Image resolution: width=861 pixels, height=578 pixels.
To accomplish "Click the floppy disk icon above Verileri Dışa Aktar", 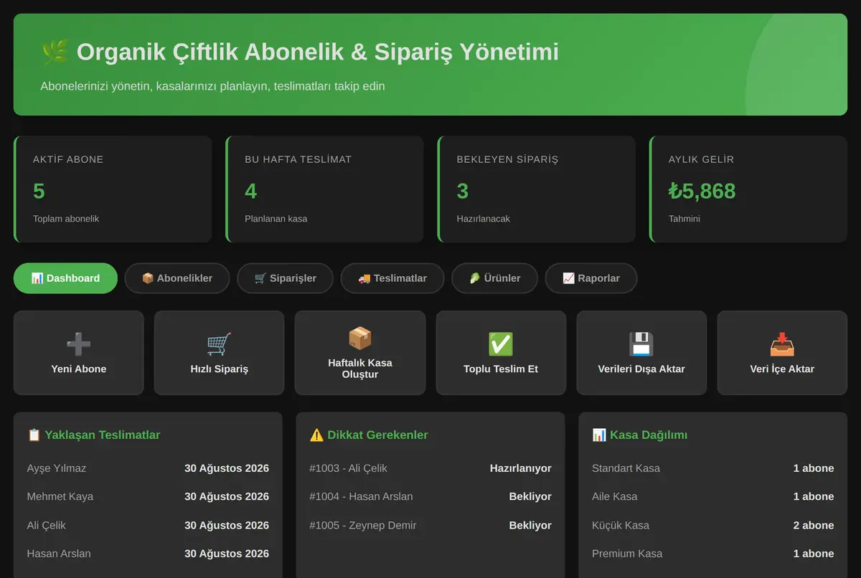I will pyautogui.click(x=641, y=345).
